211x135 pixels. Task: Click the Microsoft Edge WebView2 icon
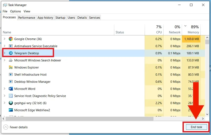[11, 110]
